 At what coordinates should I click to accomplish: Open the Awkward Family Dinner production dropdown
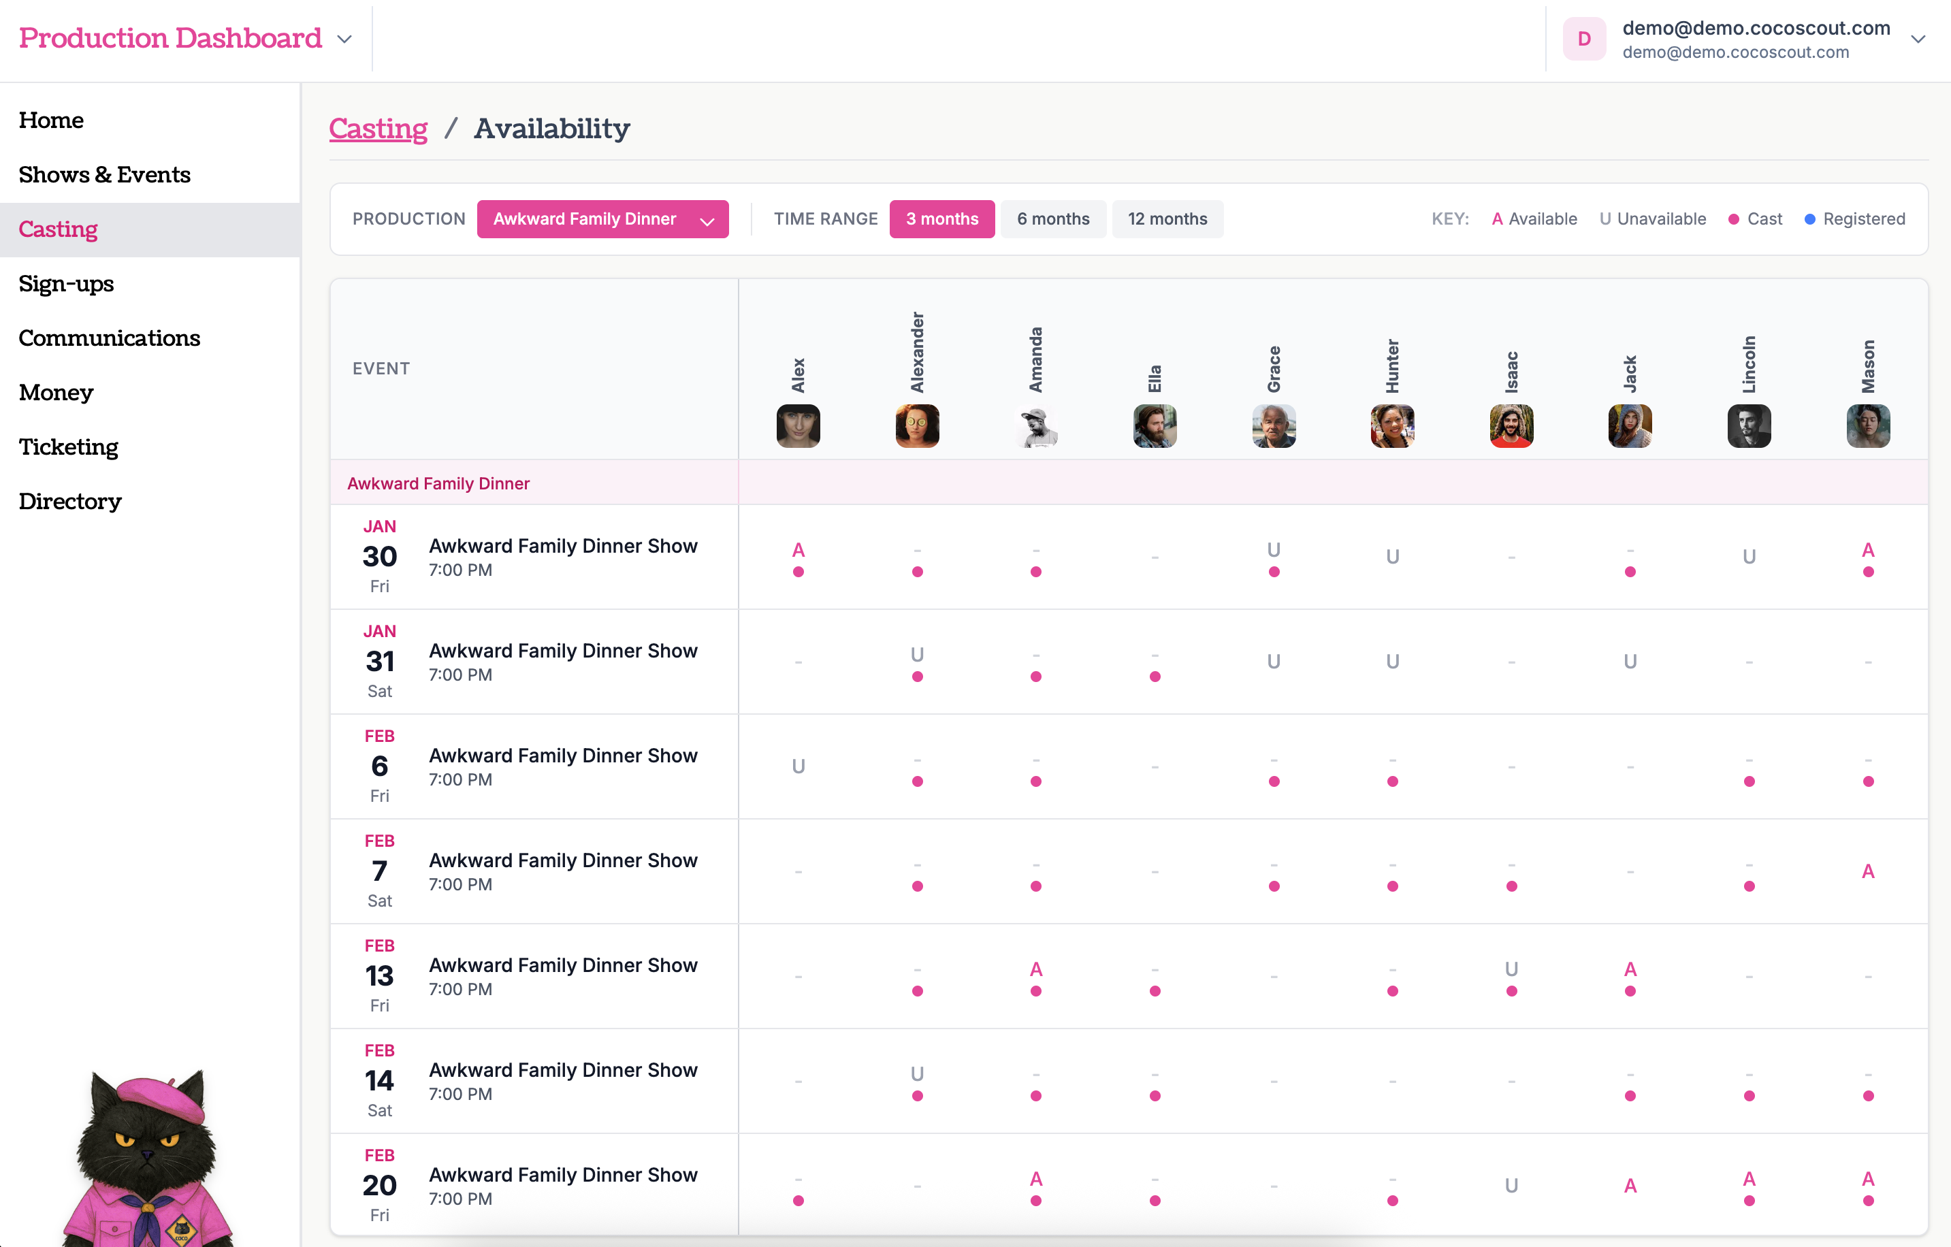pyautogui.click(x=602, y=218)
